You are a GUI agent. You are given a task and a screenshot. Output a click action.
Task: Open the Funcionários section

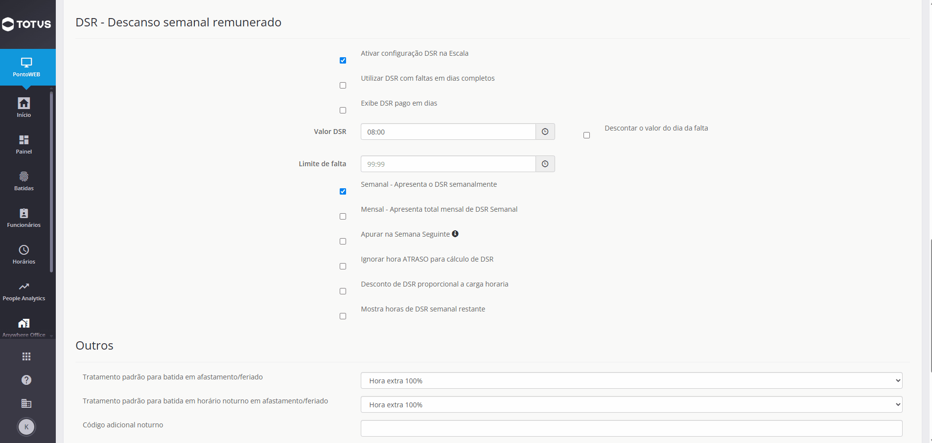[24, 218]
